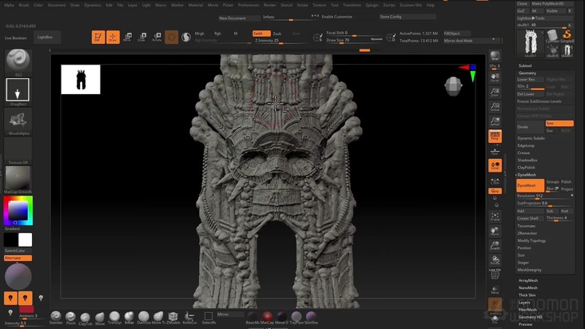Click the LightBox button
Viewport: 585px width, 329px height.
pyautogui.click(x=46, y=38)
